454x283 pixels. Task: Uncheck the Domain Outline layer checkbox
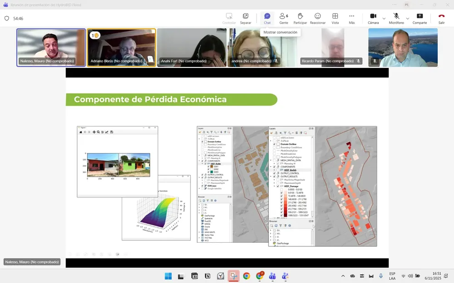click(x=275, y=144)
